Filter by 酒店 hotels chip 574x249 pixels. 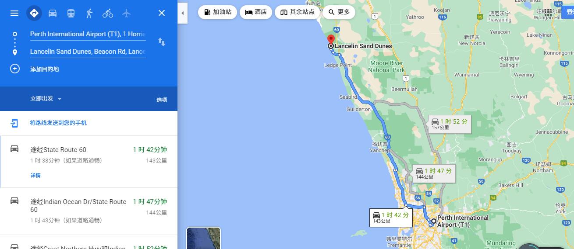(256, 12)
